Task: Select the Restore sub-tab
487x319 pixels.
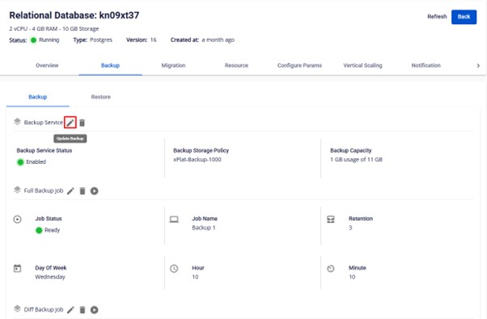Action: (x=100, y=97)
